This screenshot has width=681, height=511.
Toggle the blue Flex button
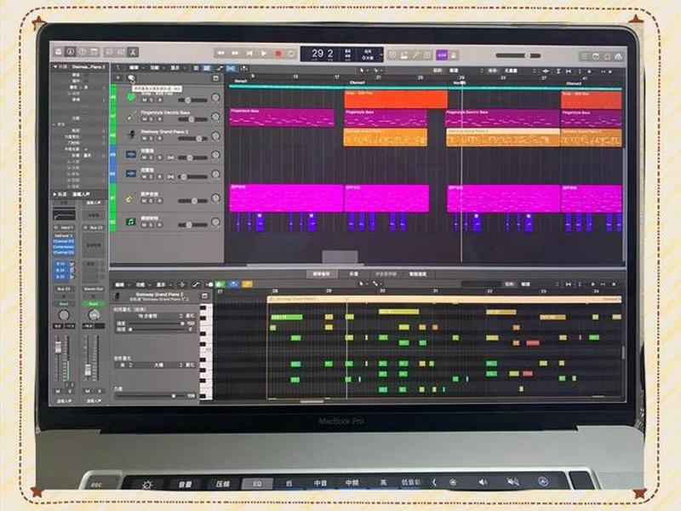coord(231,69)
